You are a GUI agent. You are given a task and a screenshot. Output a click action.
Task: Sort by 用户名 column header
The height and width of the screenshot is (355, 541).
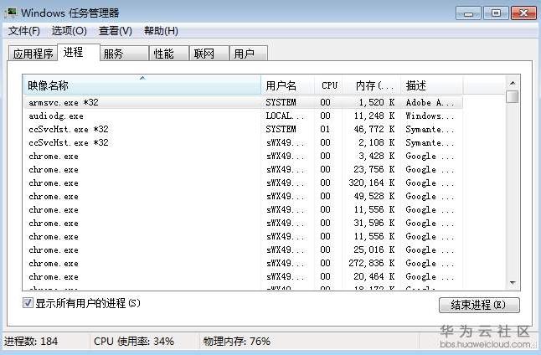tap(288, 85)
